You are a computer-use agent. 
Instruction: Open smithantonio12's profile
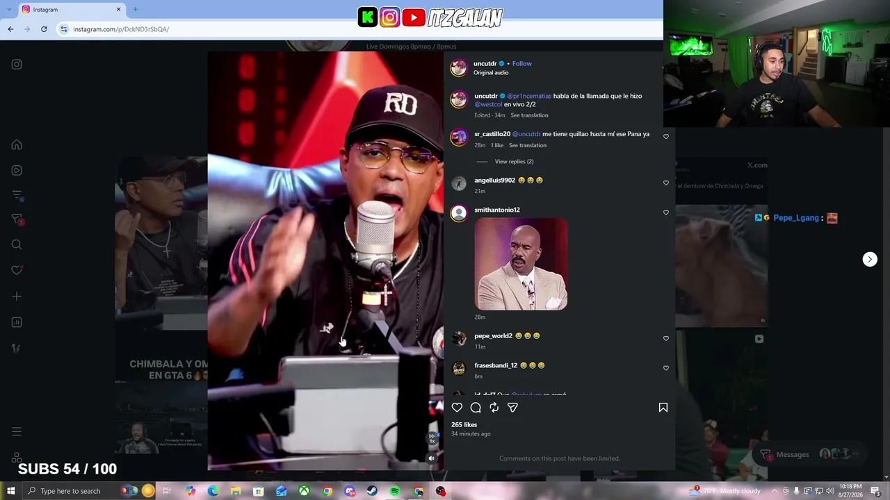point(497,210)
